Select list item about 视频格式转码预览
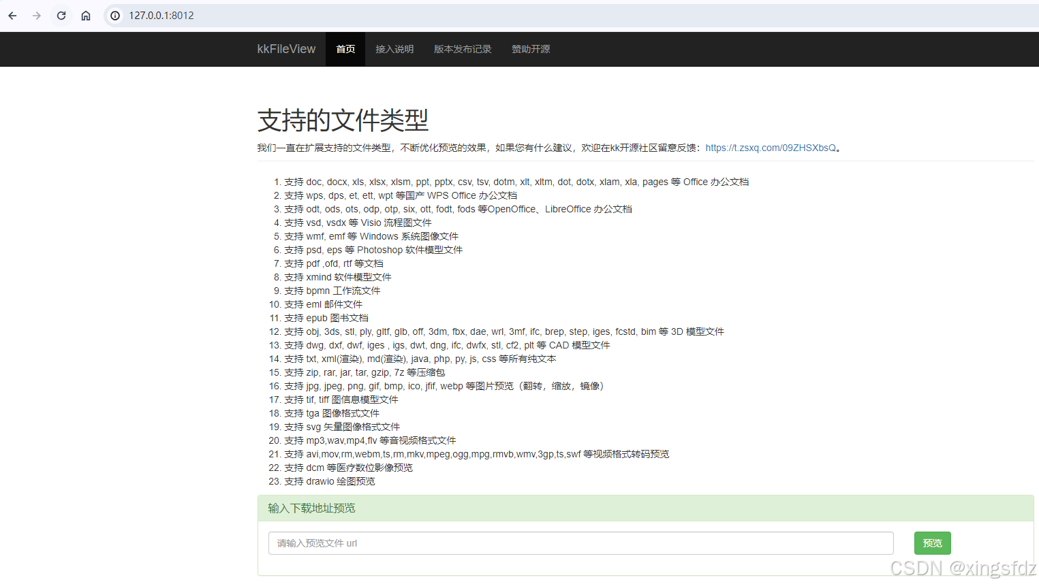The height and width of the screenshot is (586, 1039). pos(476,454)
